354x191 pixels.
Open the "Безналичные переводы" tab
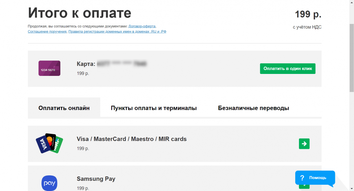(x=253, y=108)
